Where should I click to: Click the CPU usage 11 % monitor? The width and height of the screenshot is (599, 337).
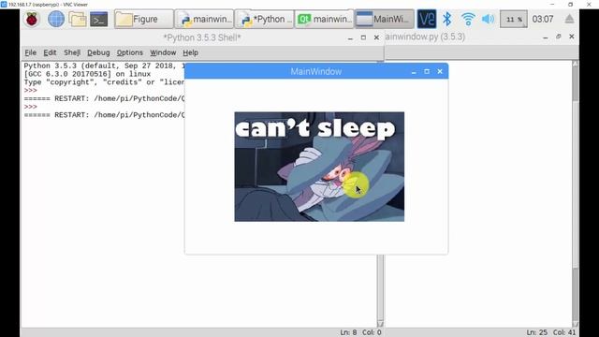[514, 19]
